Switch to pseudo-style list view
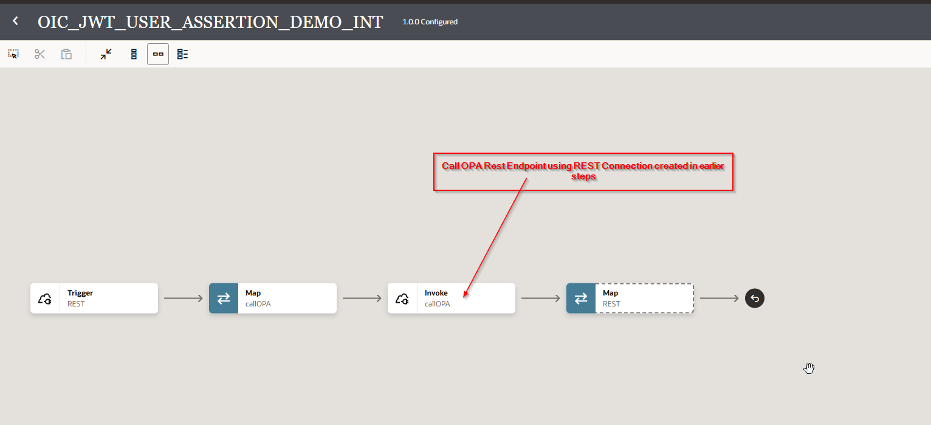 (x=182, y=54)
